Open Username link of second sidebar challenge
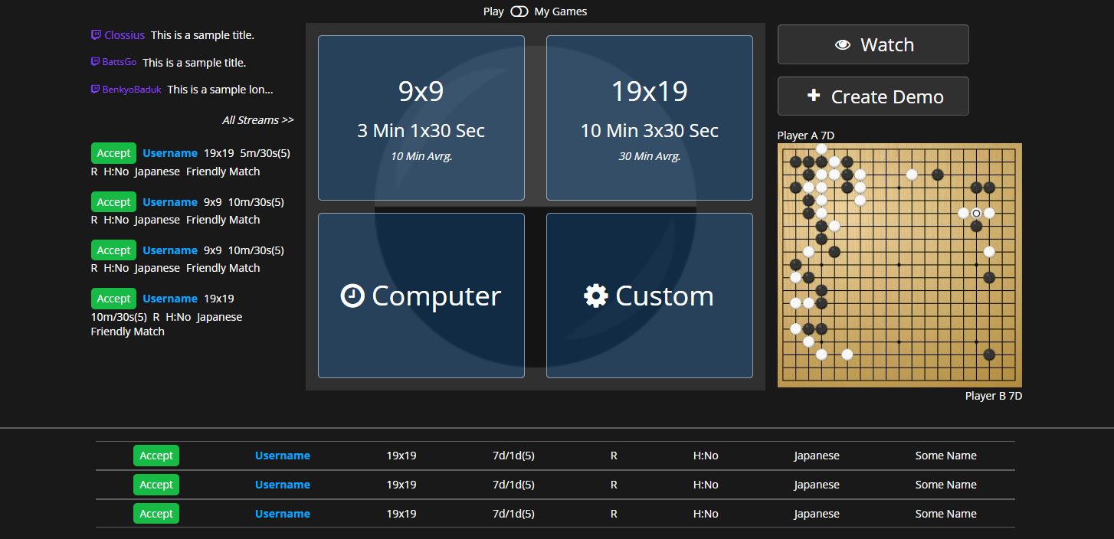Image resolution: width=1114 pixels, height=539 pixels. [x=170, y=202]
